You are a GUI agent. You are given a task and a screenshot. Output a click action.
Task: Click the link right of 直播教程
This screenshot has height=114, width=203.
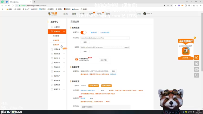click(105, 32)
